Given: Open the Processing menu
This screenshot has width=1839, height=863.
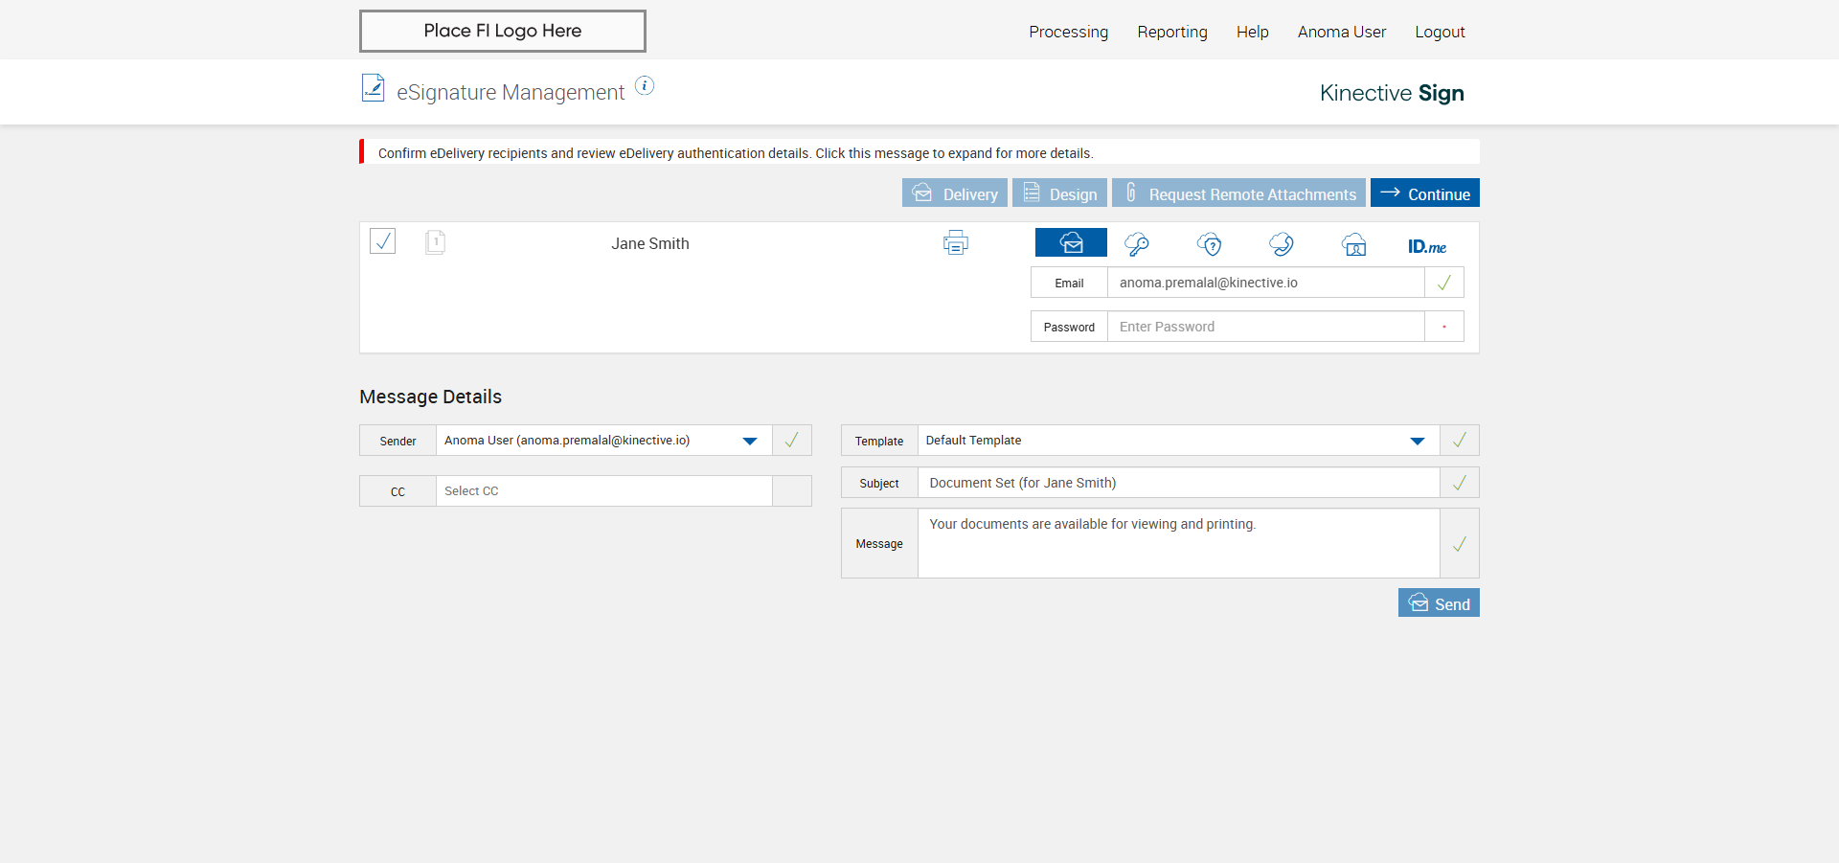Looking at the screenshot, I should pyautogui.click(x=1068, y=32).
